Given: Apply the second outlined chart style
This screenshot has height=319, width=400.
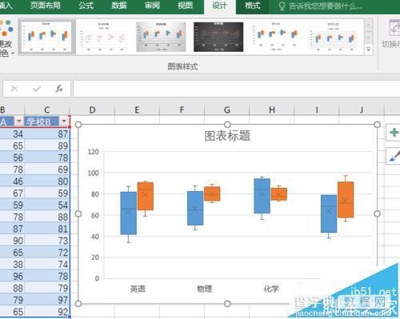Looking at the screenshot, I should (x=103, y=37).
